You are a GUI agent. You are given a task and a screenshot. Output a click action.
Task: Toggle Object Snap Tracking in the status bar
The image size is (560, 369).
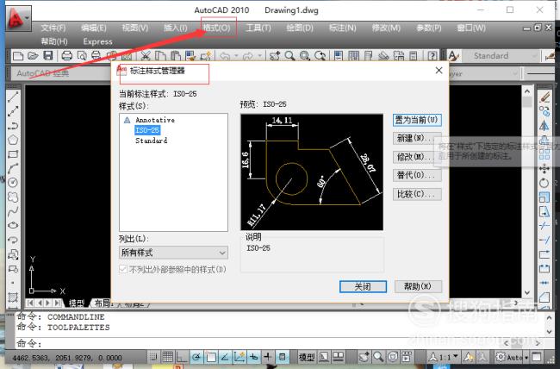coord(225,356)
